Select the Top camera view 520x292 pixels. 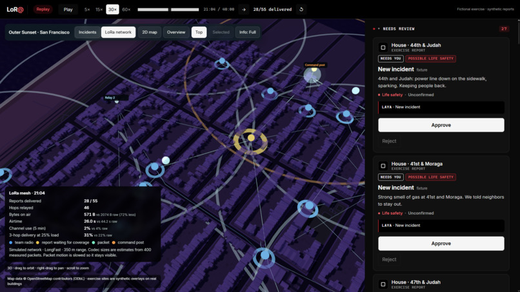coord(199,32)
